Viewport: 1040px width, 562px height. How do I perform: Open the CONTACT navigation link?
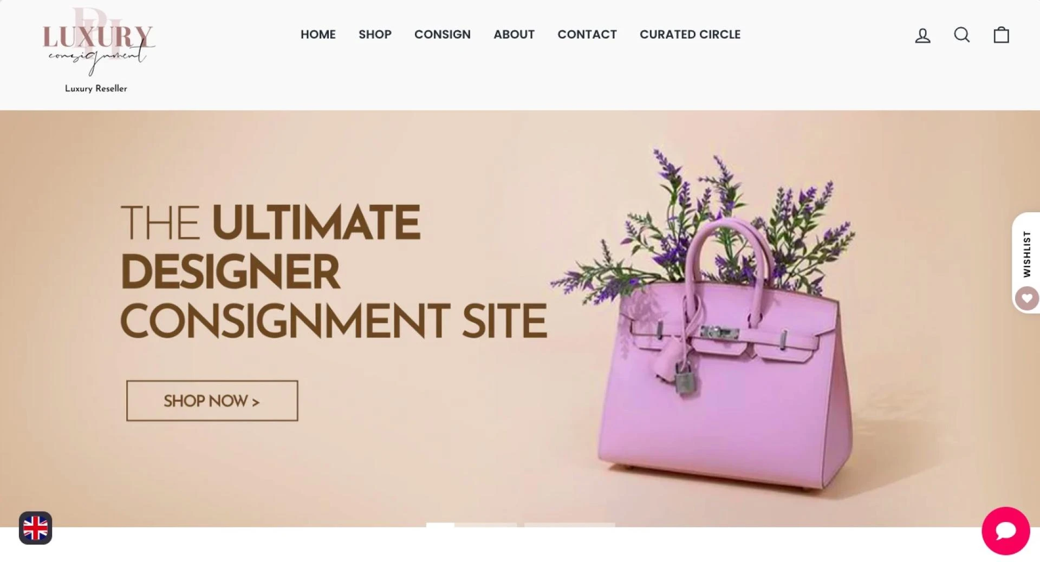coord(587,35)
